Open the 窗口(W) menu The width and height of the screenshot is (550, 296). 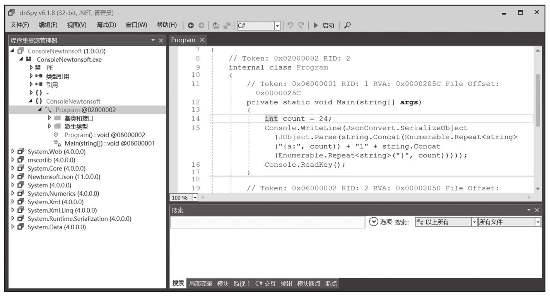tap(136, 25)
